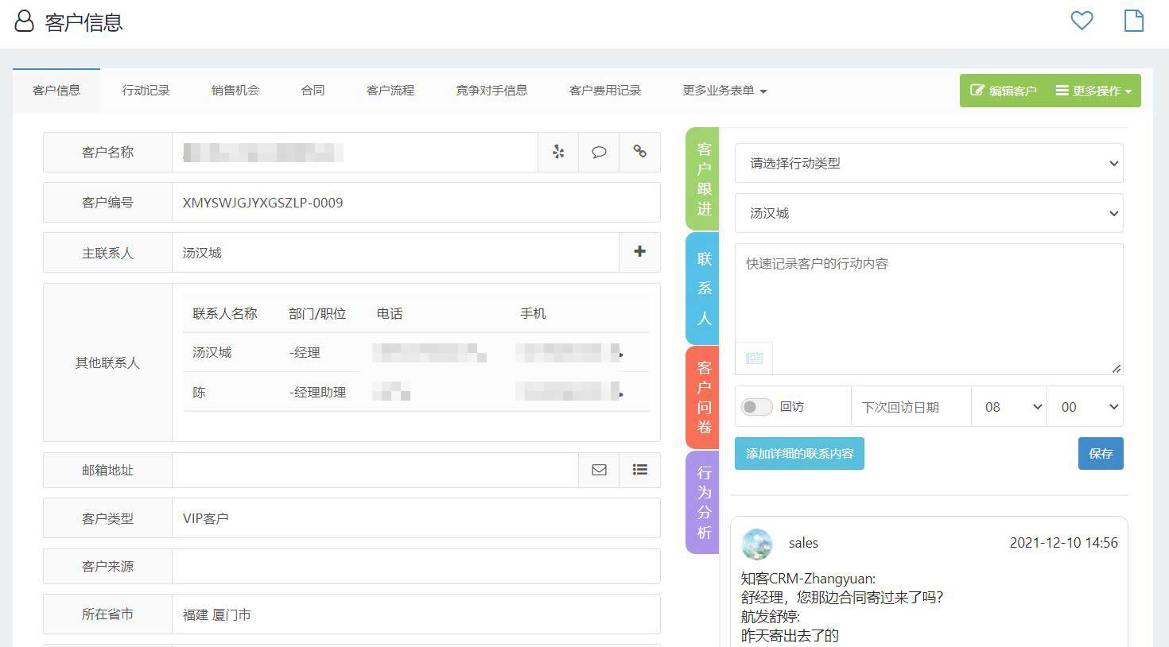The height and width of the screenshot is (647, 1169).
Task: Click the template icon under action content box
Action: [754, 358]
